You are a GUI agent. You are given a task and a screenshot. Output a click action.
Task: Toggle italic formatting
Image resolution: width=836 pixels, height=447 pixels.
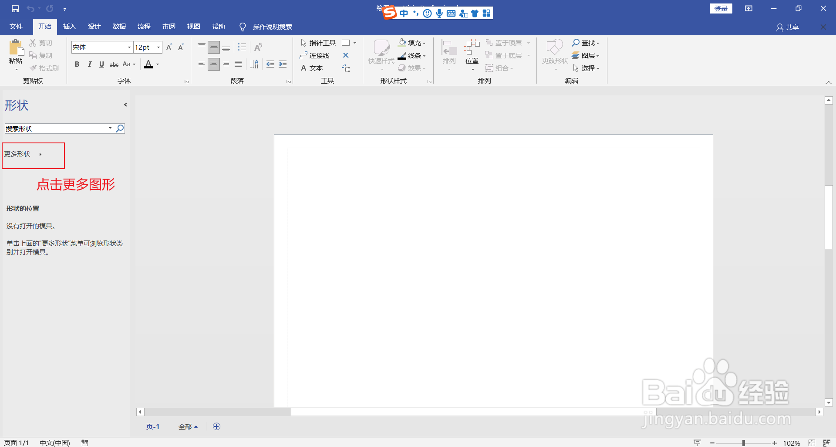(89, 64)
